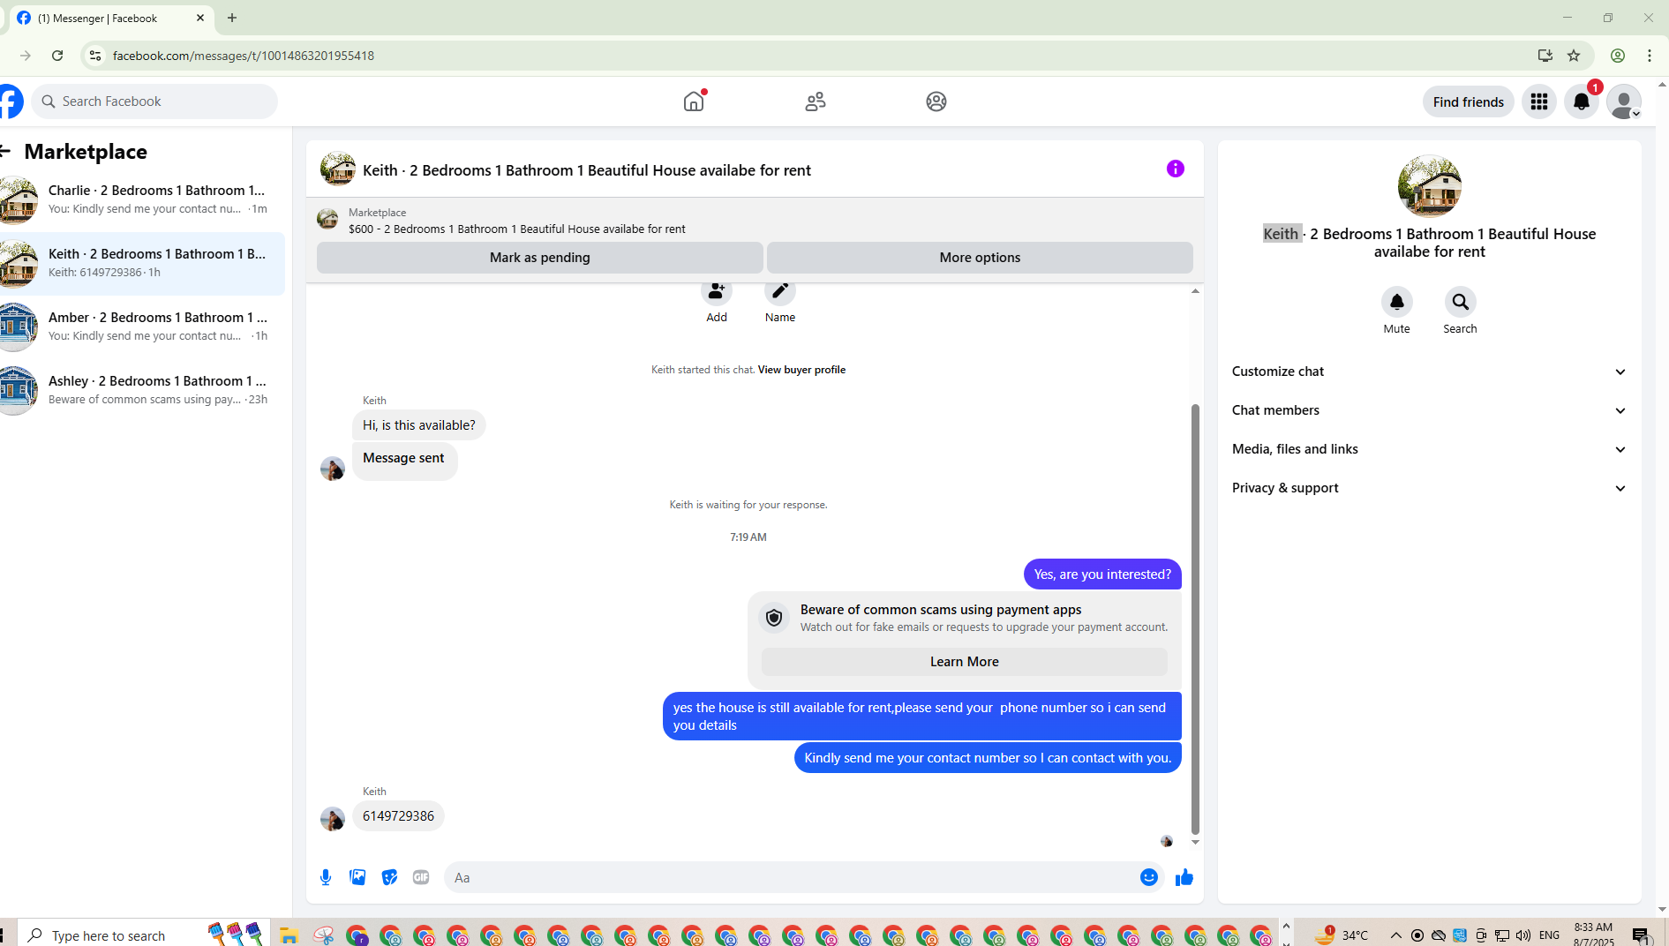
Task: Open the notifications bell
Action: point(1582,101)
